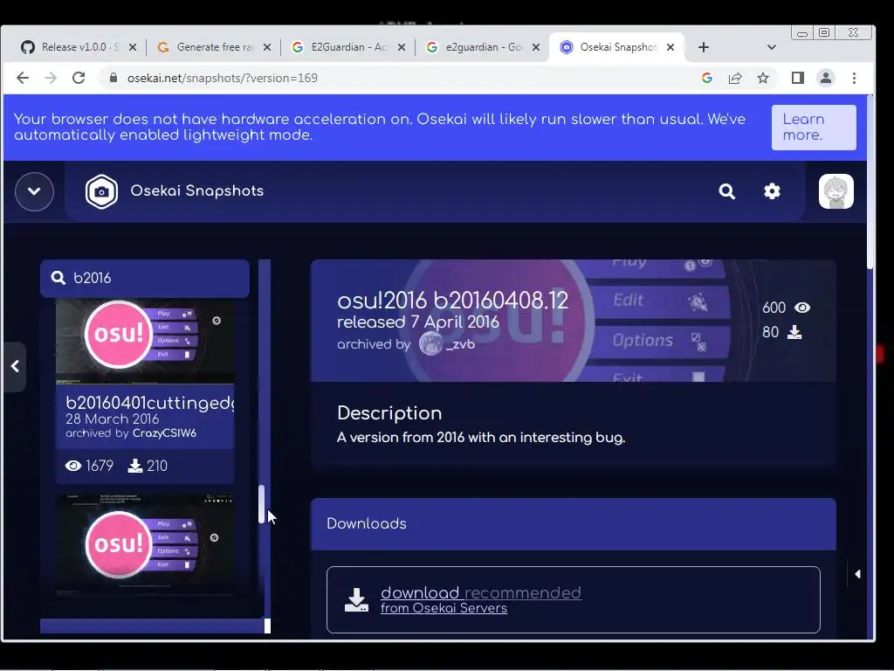View site security lock info
894x671 pixels.
(113, 78)
